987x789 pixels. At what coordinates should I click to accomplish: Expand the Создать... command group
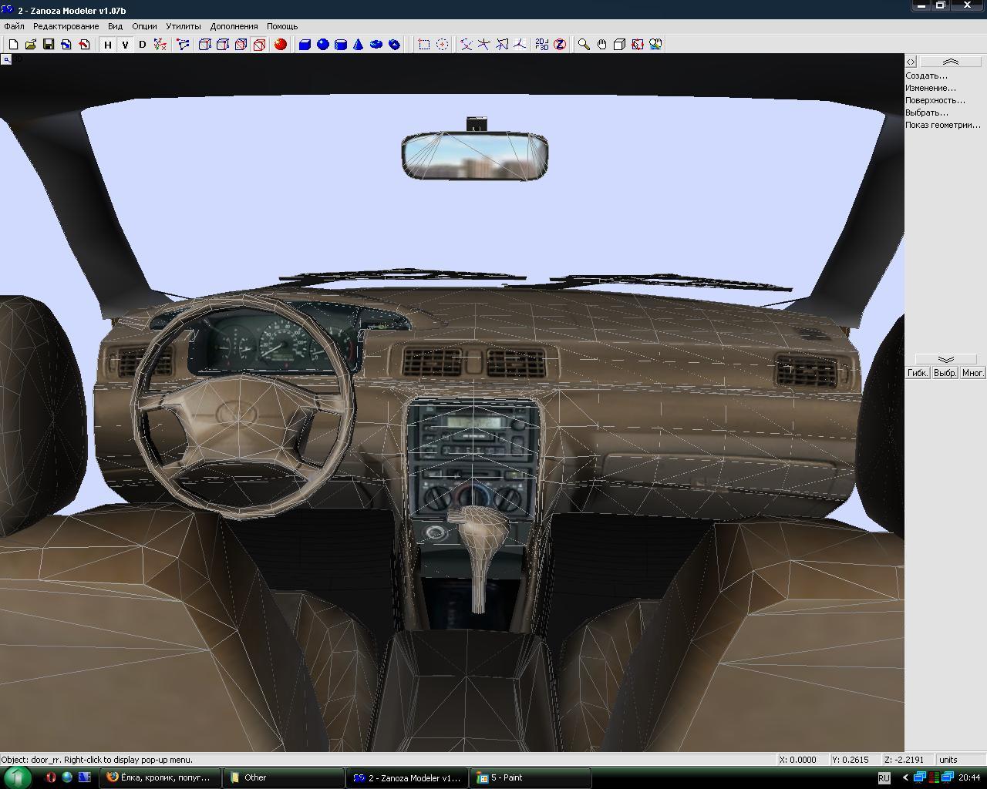coord(926,76)
